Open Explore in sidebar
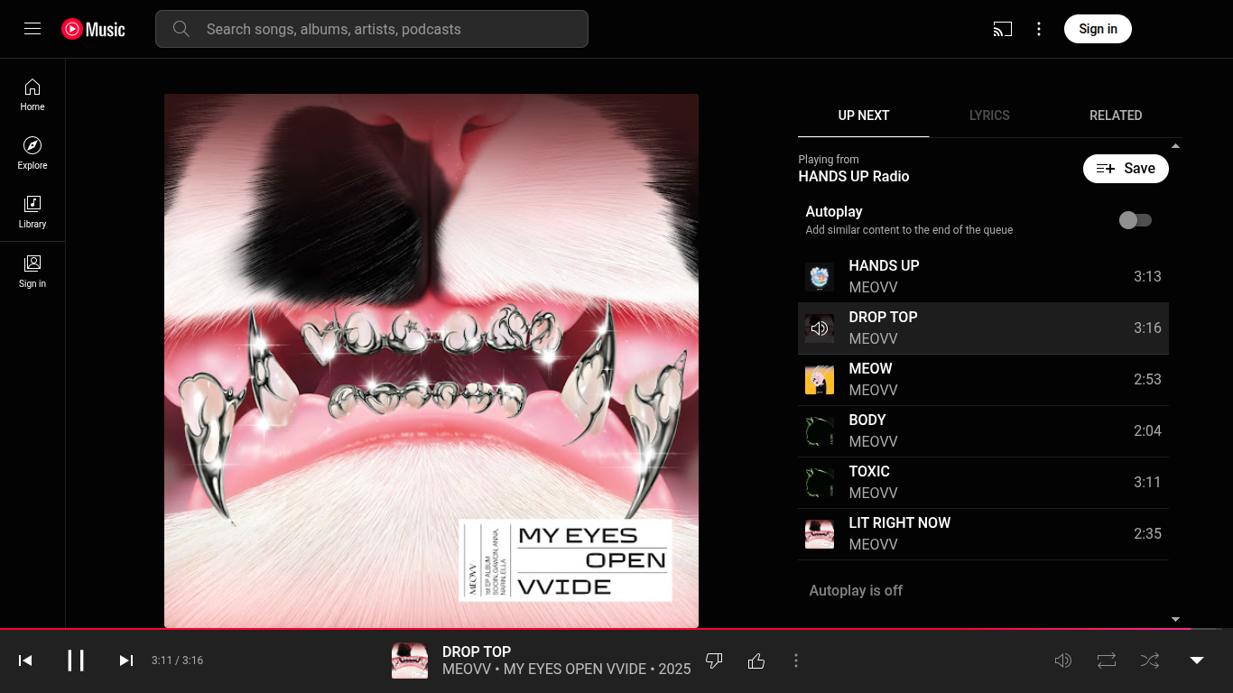The height and width of the screenshot is (693, 1233). [32, 152]
